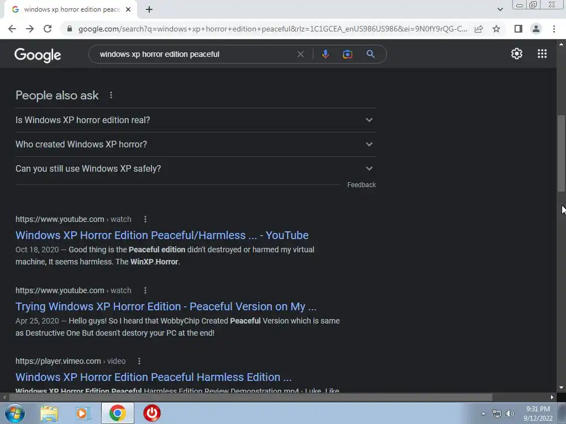Show hidden system tray icons

click(x=483, y=414)
